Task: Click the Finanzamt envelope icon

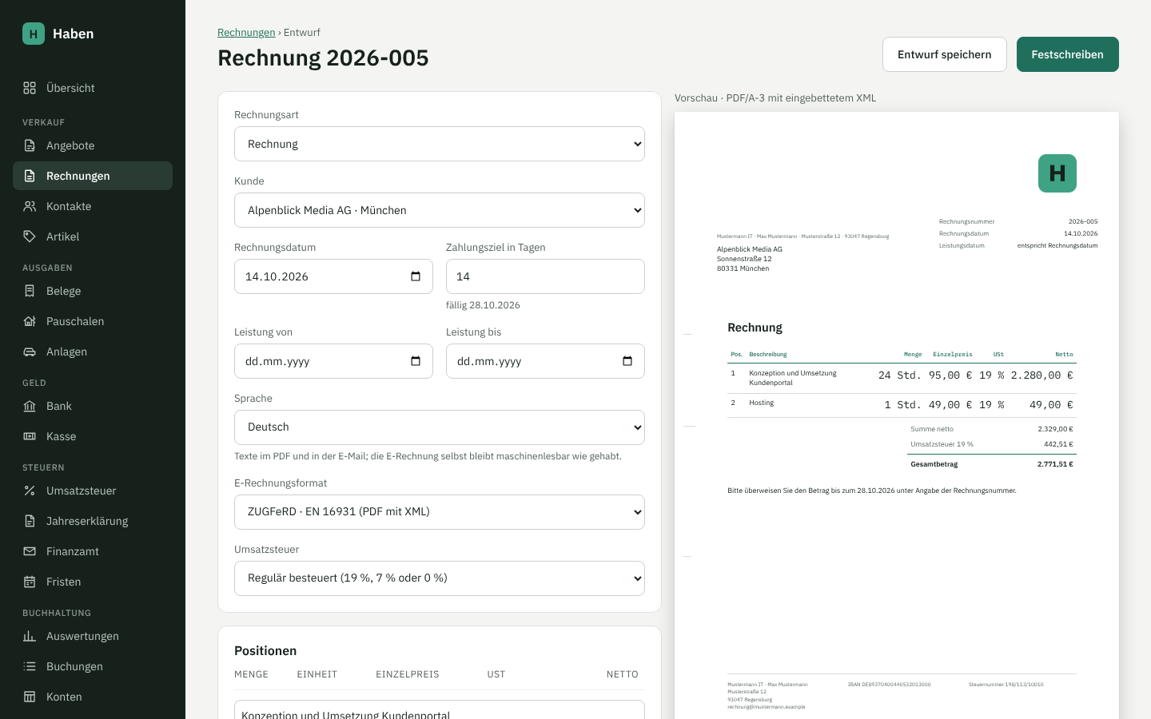Action: point(30,551)
